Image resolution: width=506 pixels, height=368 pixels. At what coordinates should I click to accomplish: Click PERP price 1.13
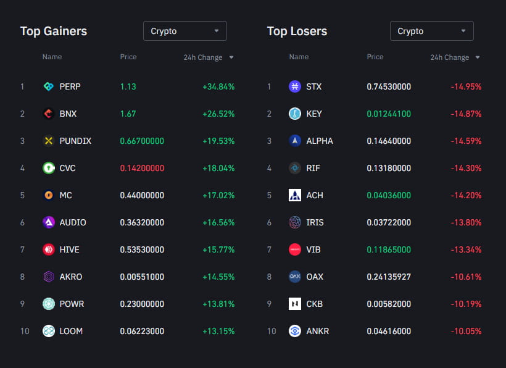point(128,86)
